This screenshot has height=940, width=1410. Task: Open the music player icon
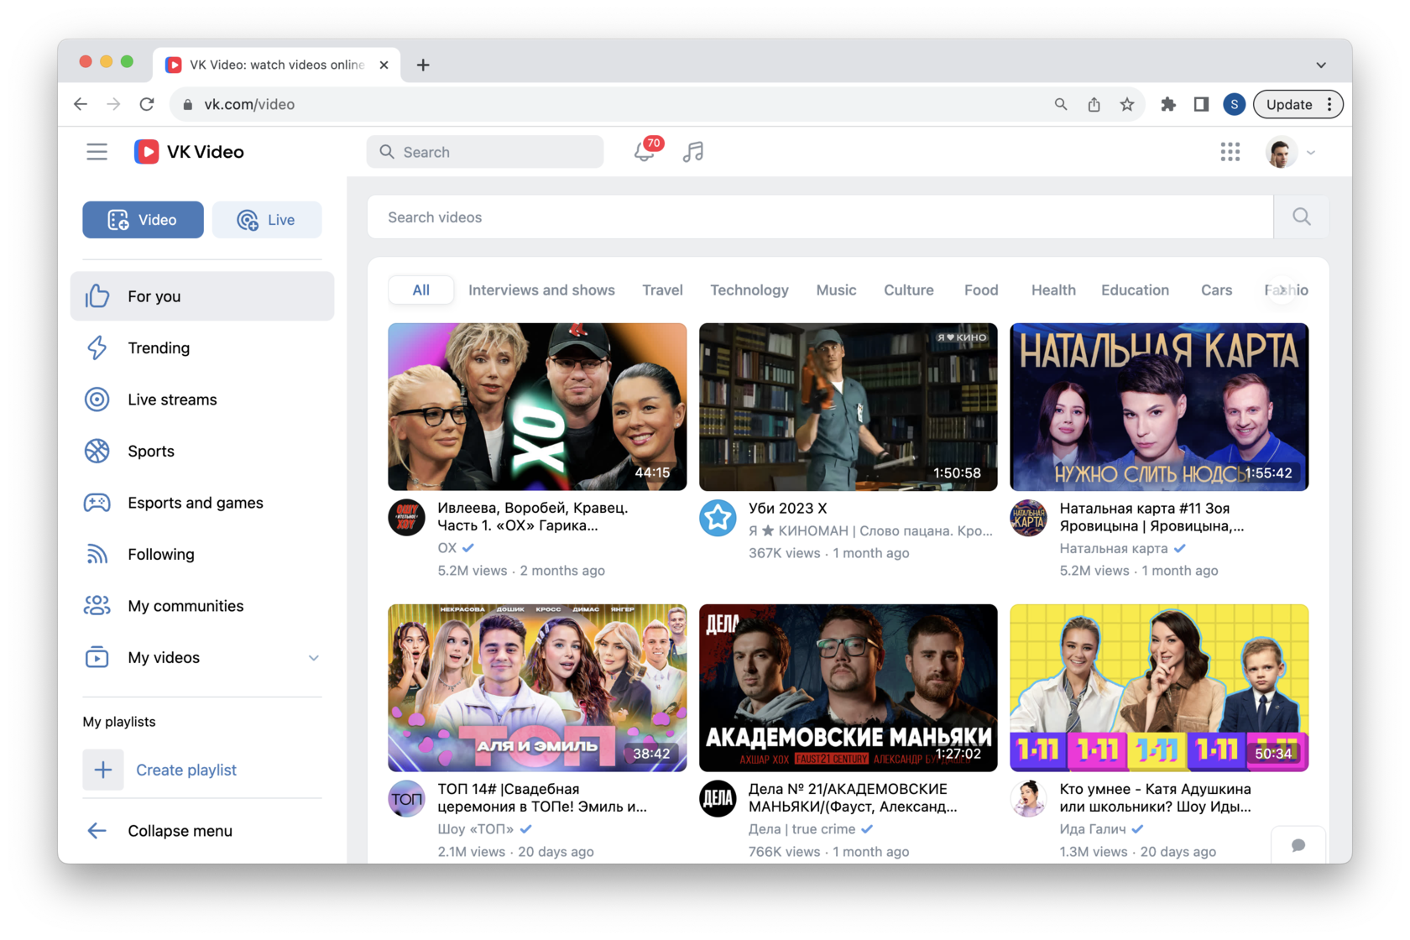coord(692,152)
